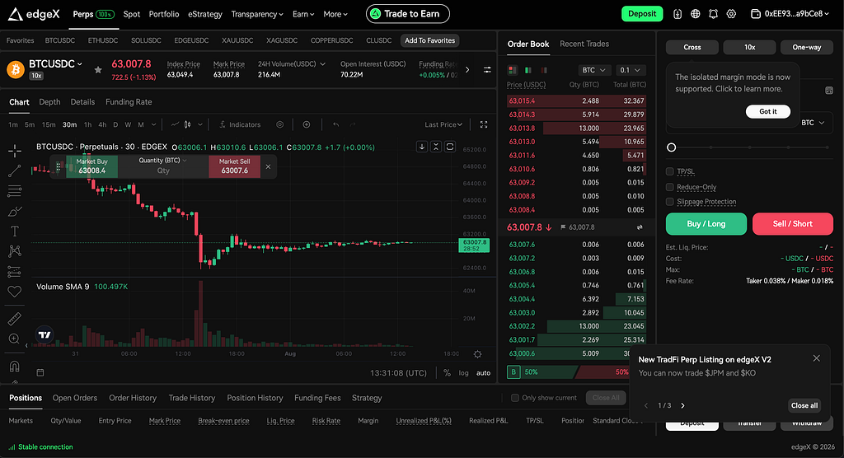Open the settings gear in top bar
The height and width of the screenshot is (458, 844).
731,14
